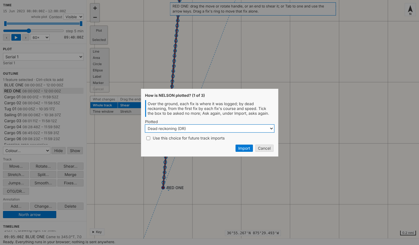Open the 60× playback speed dropdown

tap(40, 37)
